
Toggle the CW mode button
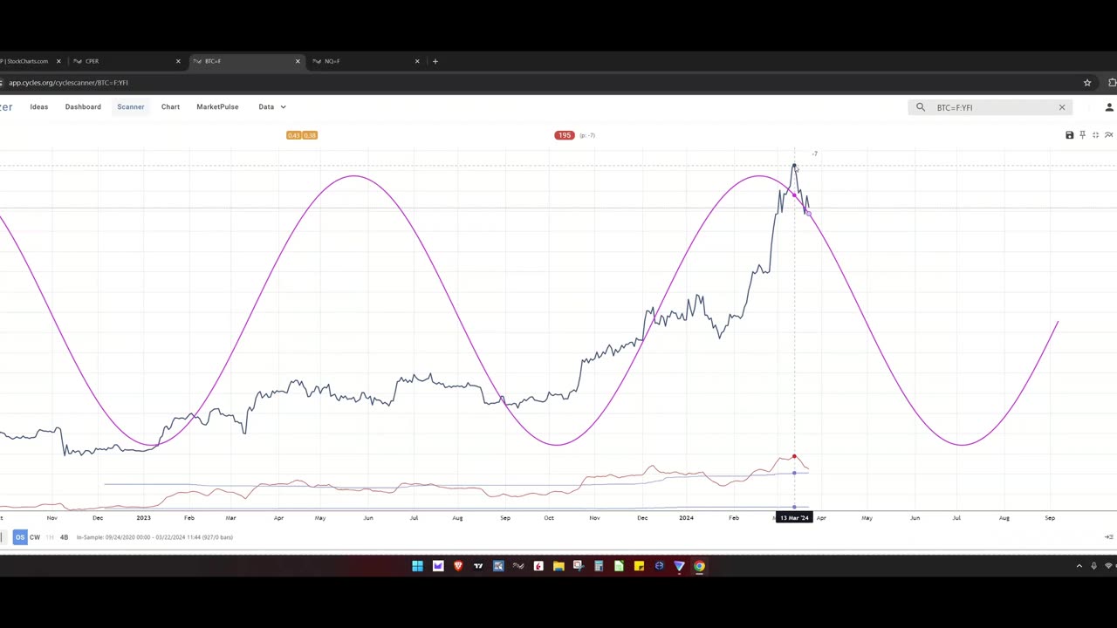click(35, 537)
